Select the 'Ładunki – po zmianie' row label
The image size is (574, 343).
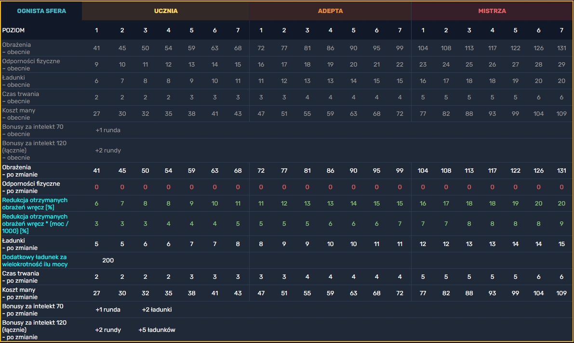click(x=20, y=245)
